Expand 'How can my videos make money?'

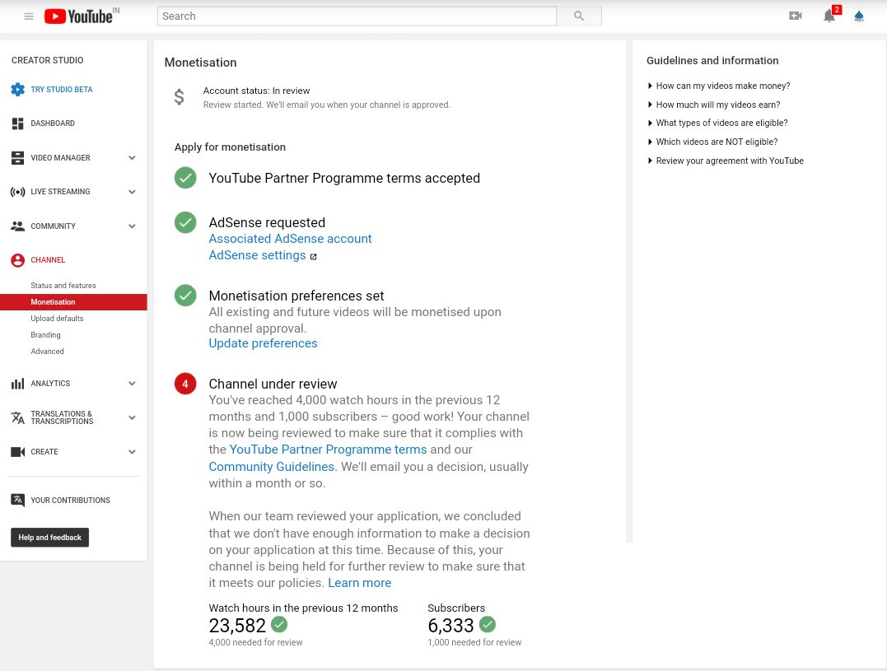point(718,86)
